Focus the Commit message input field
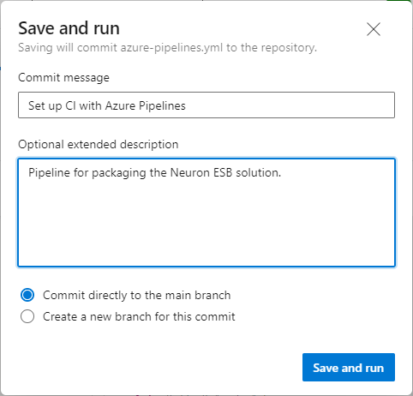Screen dimensions: 413x396 [x=206, y=105]
